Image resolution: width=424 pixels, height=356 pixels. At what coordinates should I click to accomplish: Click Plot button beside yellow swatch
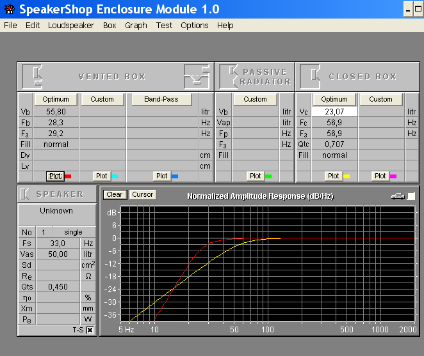click(x=334, y=176)
